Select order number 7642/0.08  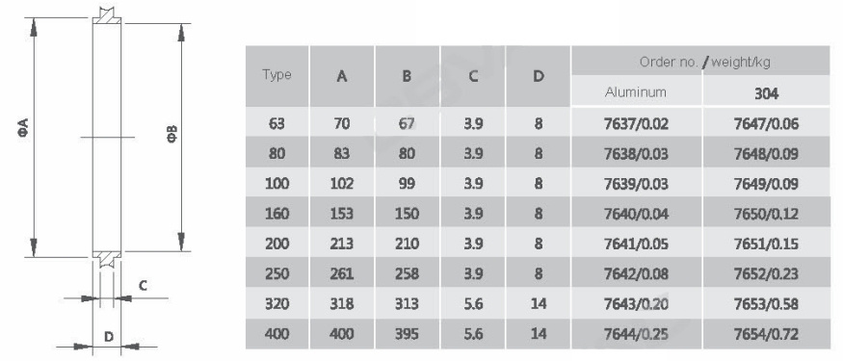click(636, 274)
